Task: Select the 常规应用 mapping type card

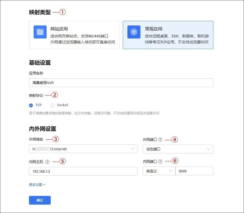Action: coord(168,35)
